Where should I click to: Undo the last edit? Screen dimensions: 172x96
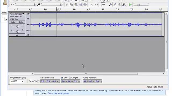click(92, 5)
